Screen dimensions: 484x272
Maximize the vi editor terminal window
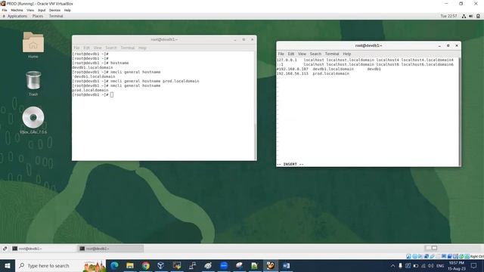point(448,45)
